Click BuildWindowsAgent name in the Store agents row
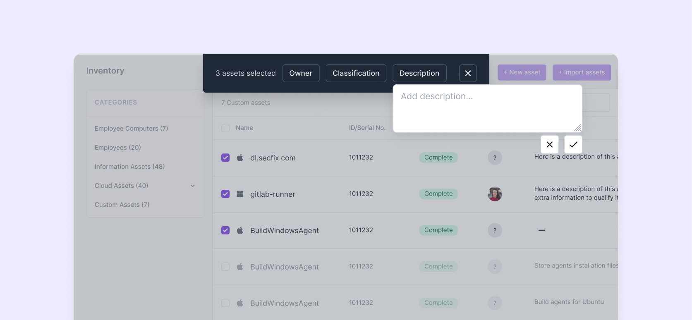The image size is (692, 320). pyautogui.click(x=285, y=267)
